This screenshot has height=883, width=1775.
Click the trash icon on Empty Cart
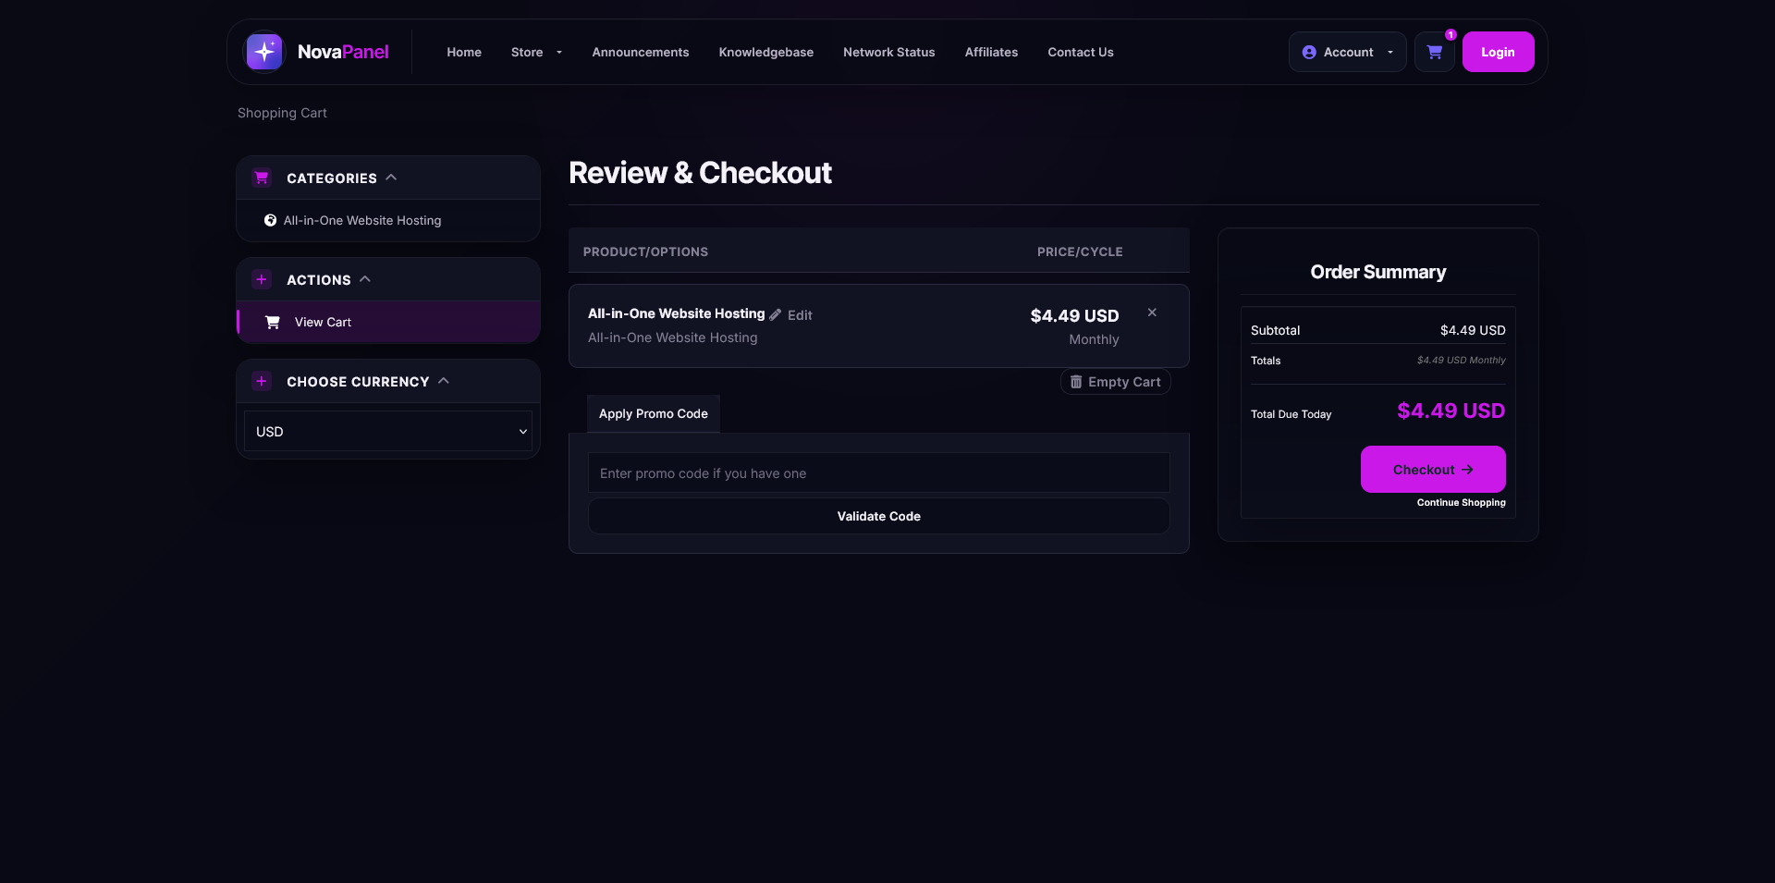1076,382
